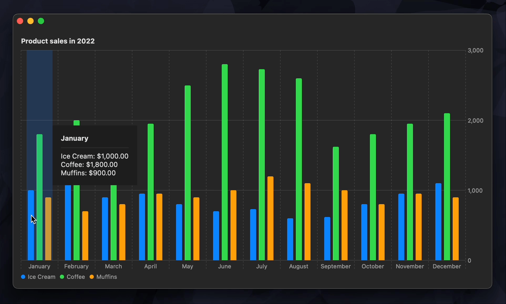Click January's orange Muffins bar
Image resolution: width=506 pixels, height=304 pixels.
(x=48, y=229)
